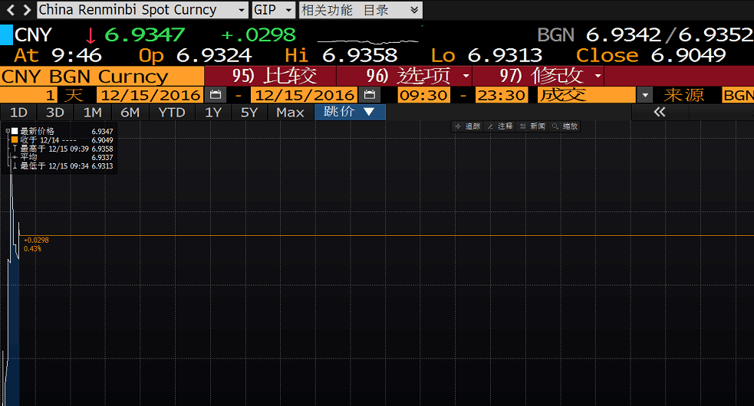Select the 注释 annotation pencil tool
The width and height of the screenshot is (754, 406).
[500, 126]
